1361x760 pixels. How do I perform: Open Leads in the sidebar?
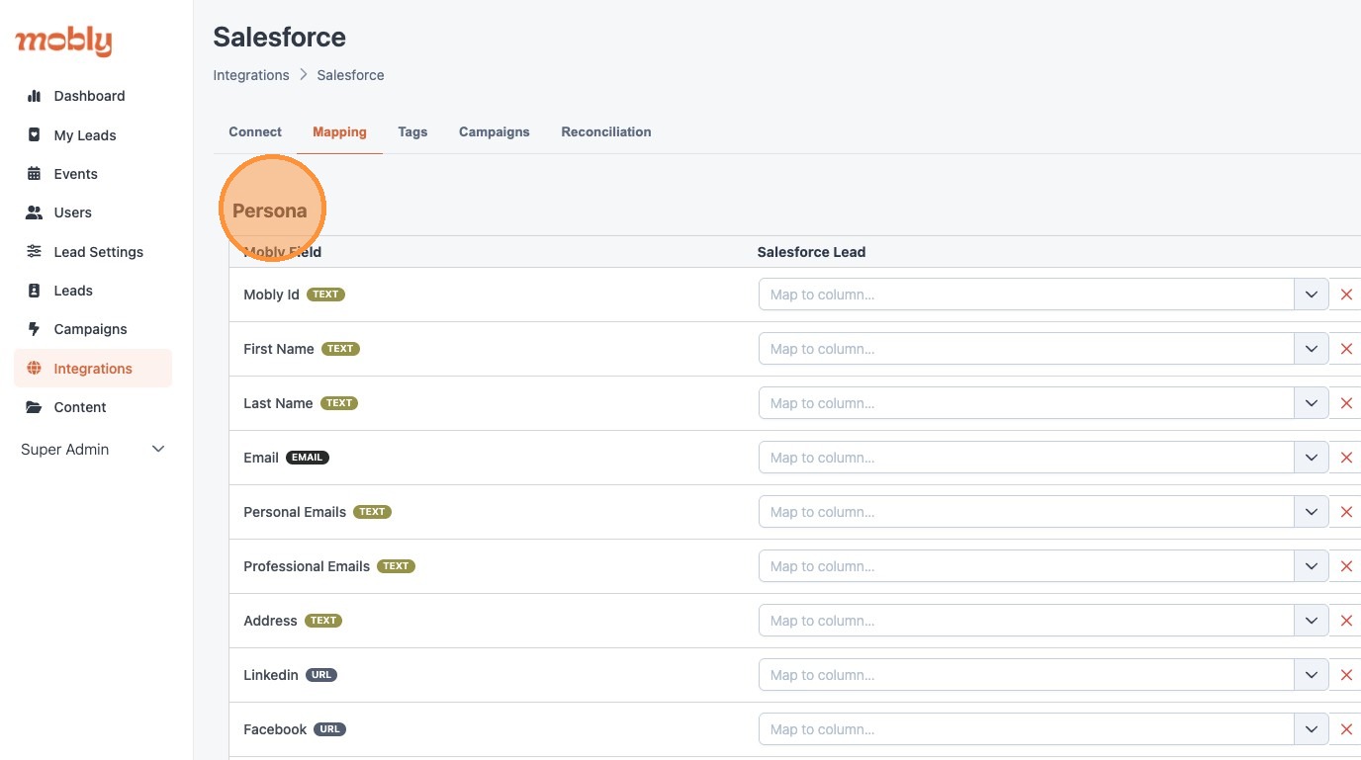point(73,291)
